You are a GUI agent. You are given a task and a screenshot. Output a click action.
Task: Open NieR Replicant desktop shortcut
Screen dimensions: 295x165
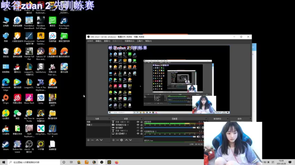click(29, 132)
